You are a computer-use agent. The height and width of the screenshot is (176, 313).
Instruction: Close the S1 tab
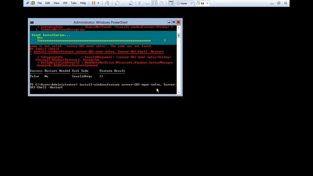point(207,3)
